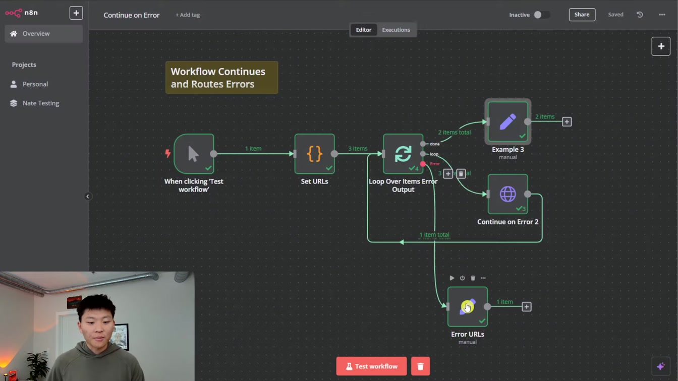Switch to the Editor tab
Screen dimensions: 678x381
(363, 30)
